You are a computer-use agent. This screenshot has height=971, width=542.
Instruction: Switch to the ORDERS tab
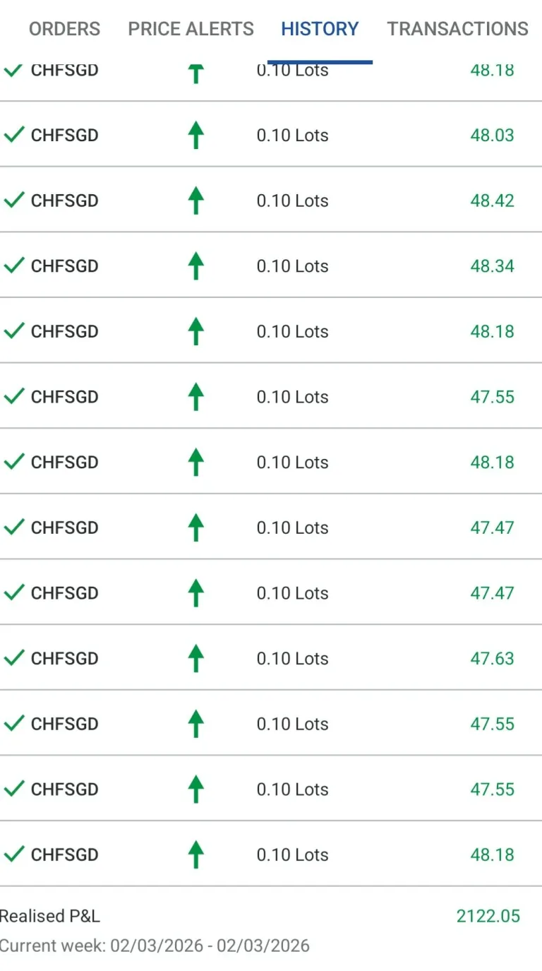(64, 29)
